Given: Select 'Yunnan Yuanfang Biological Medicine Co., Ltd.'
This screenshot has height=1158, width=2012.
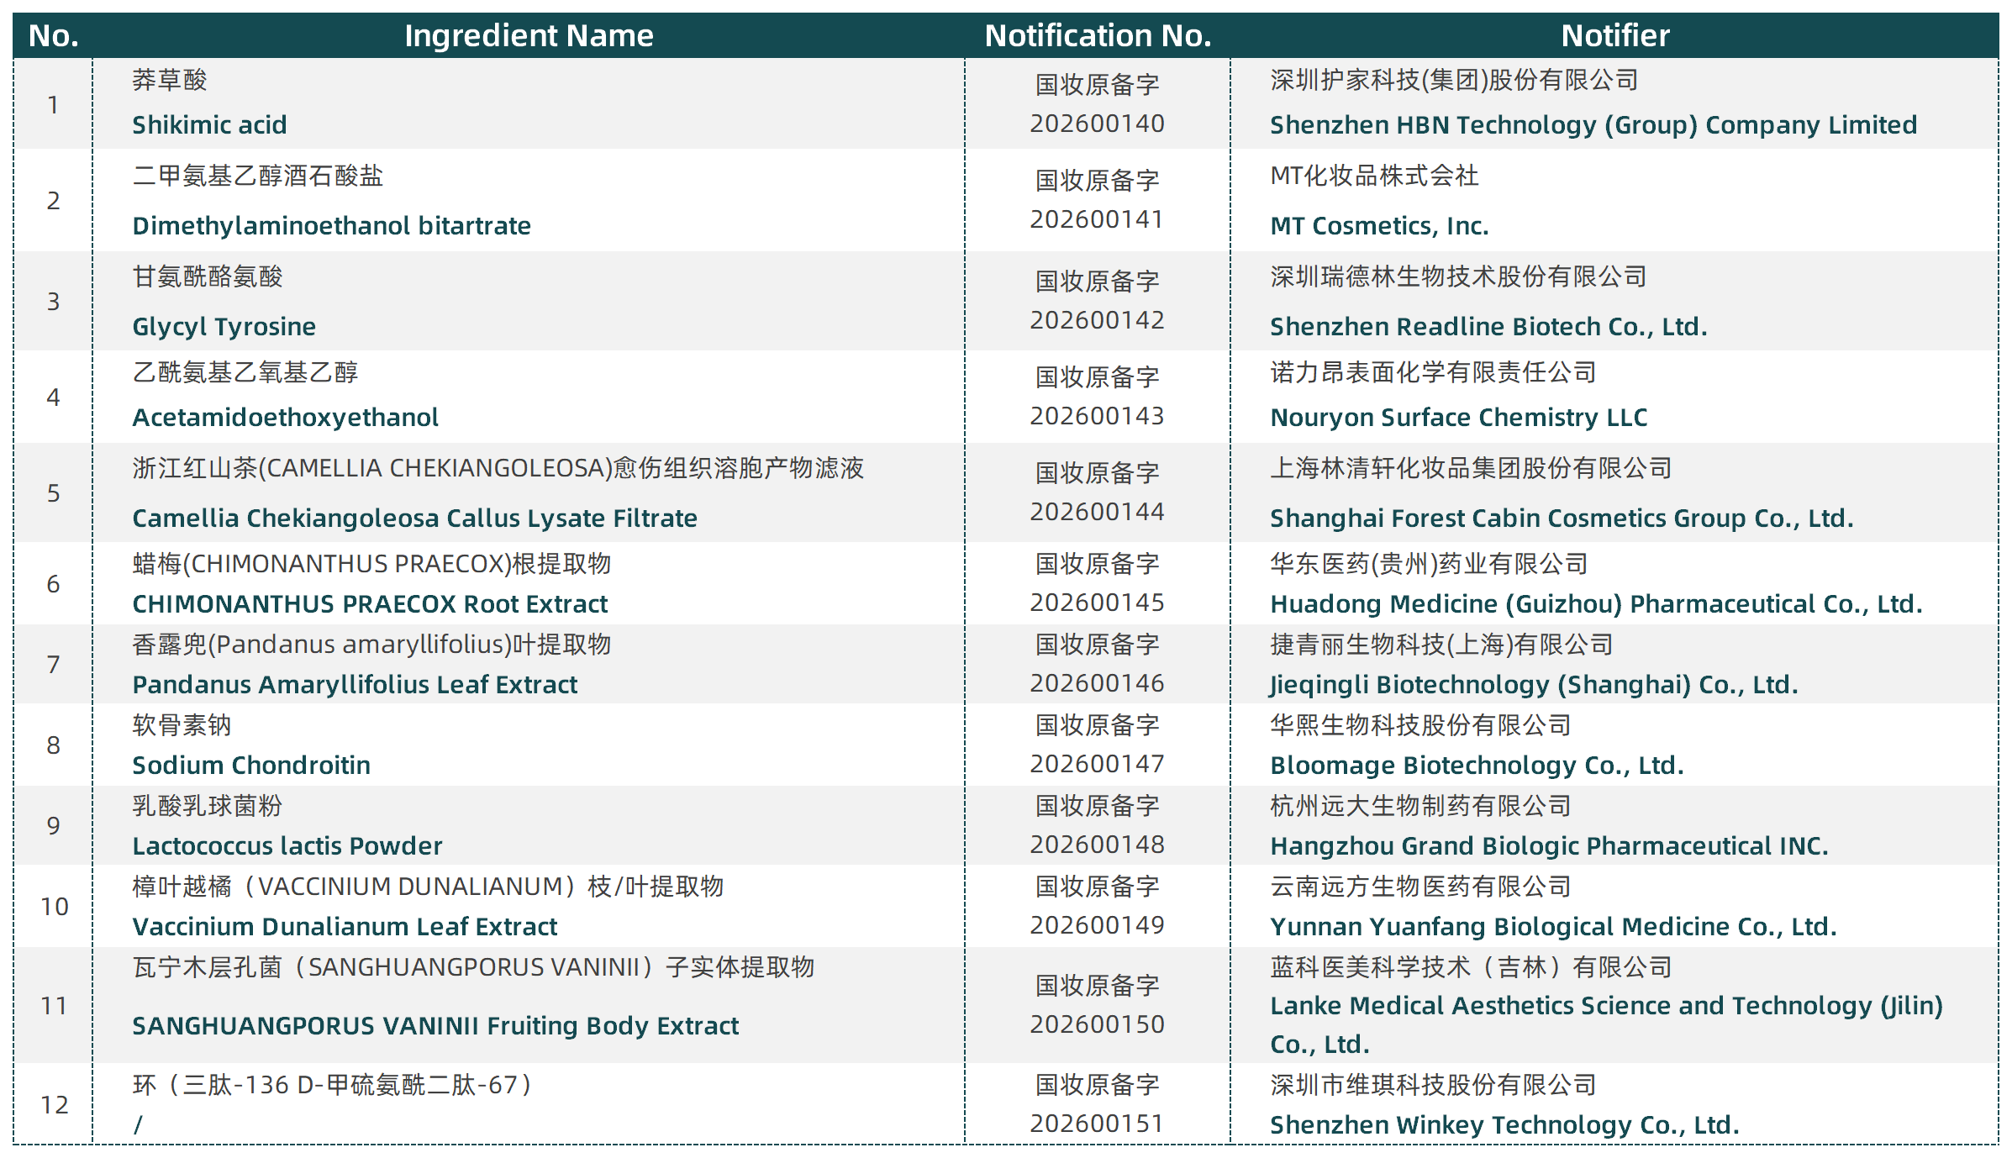Looking at the screenshot, I should [x=1553, y=926].
